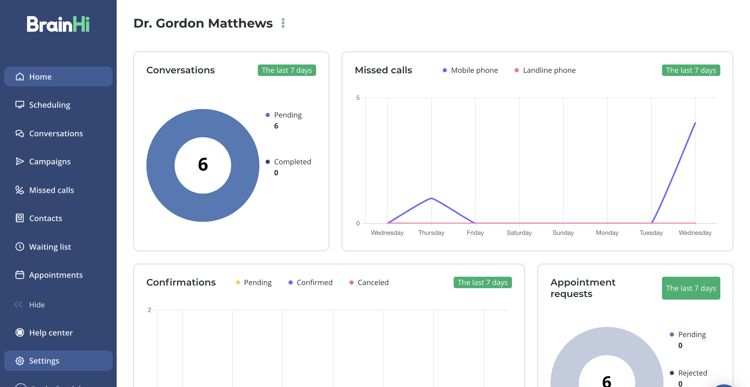Toggle Landline phone series in legend
Viewport: 750px width, 387px height.
click(545, 70)
